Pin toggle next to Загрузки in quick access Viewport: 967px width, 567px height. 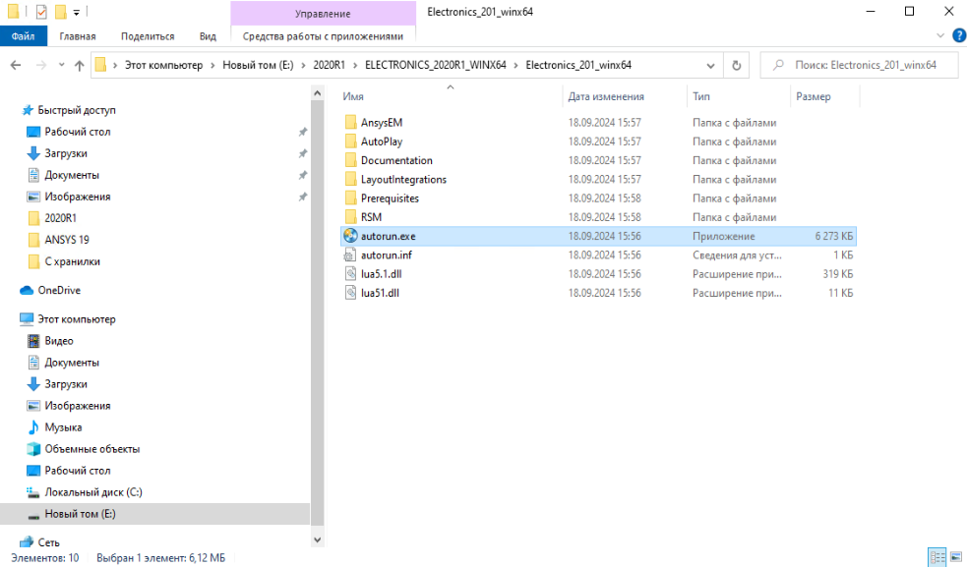pos(303,153)
